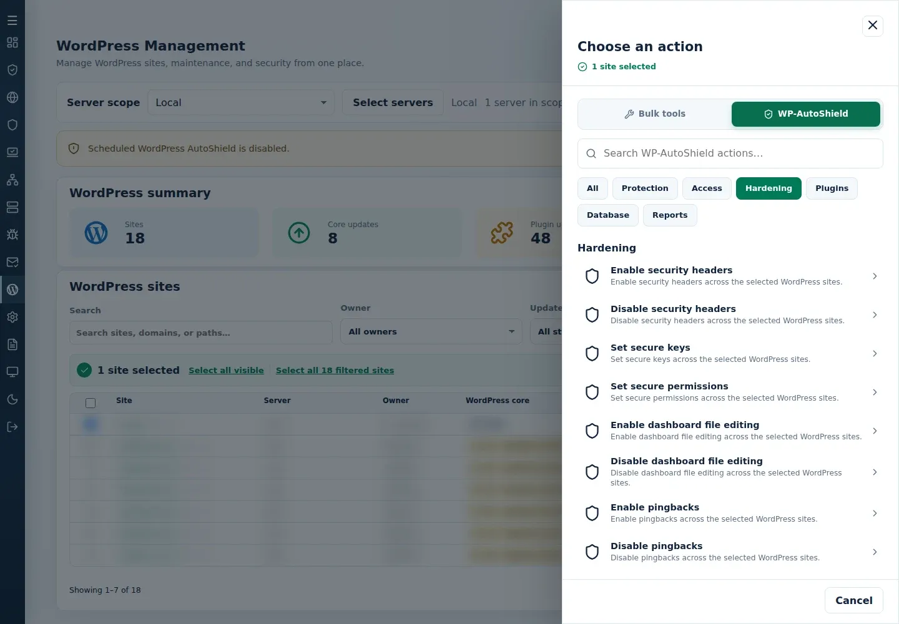Select the WordPress icon in the sidebar
Image resolution: width=899 pixels, height=624 pixels.
click(x=12, y=290)
